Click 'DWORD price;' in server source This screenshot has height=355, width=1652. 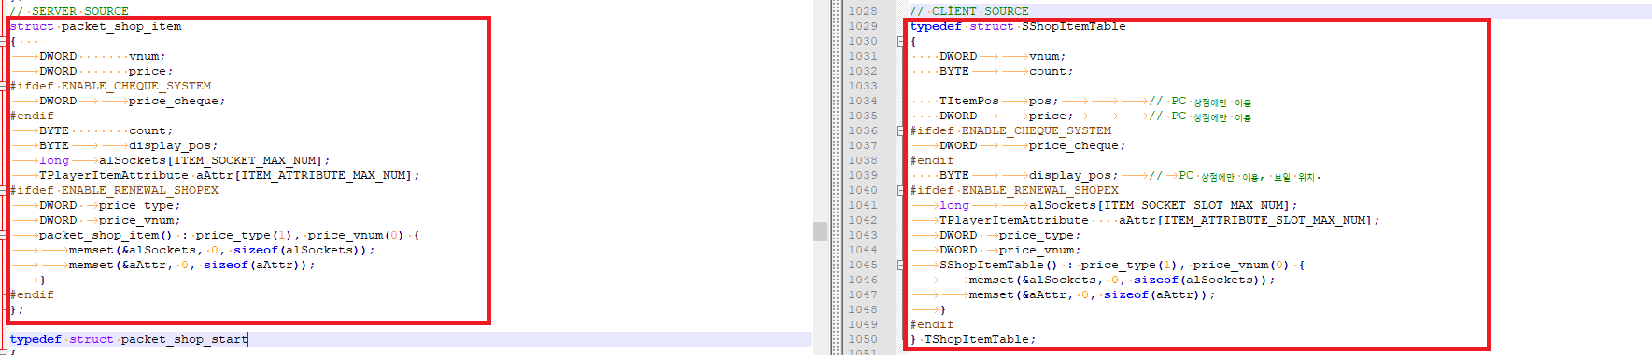coord(106,71)
